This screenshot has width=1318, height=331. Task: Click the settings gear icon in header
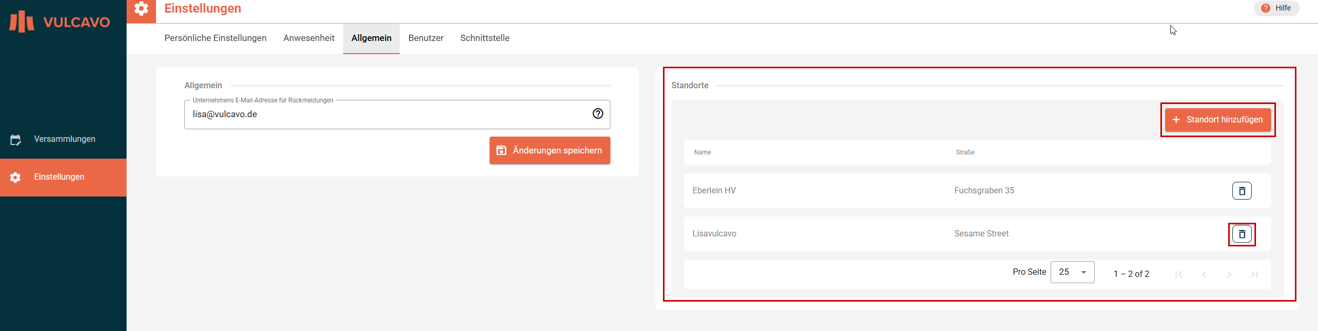point(141,9)
